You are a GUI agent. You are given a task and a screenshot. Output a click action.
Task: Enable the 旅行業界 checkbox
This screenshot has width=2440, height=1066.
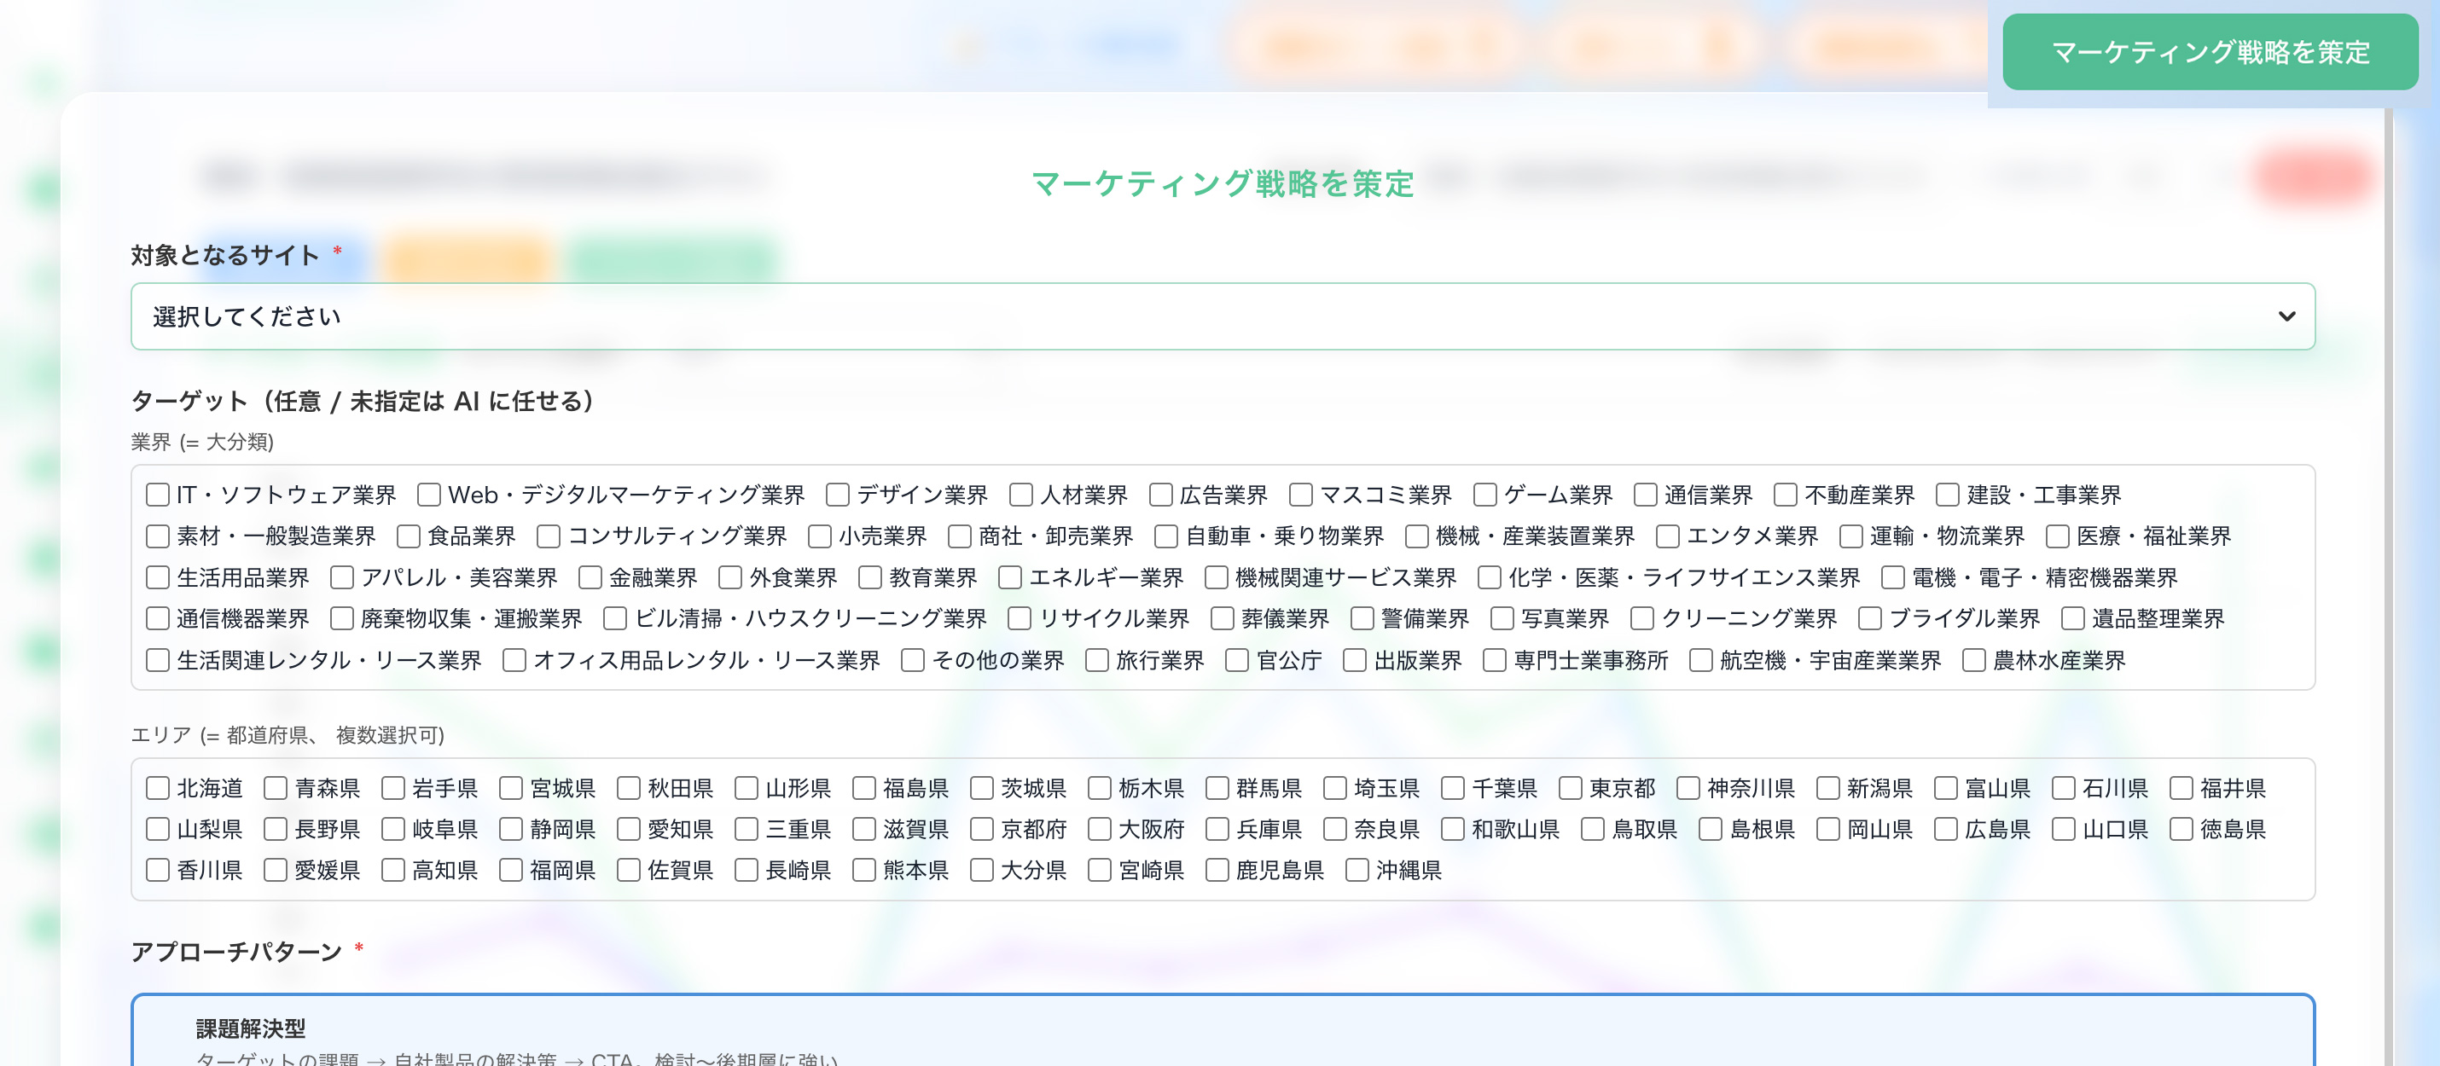point(1097,660)
